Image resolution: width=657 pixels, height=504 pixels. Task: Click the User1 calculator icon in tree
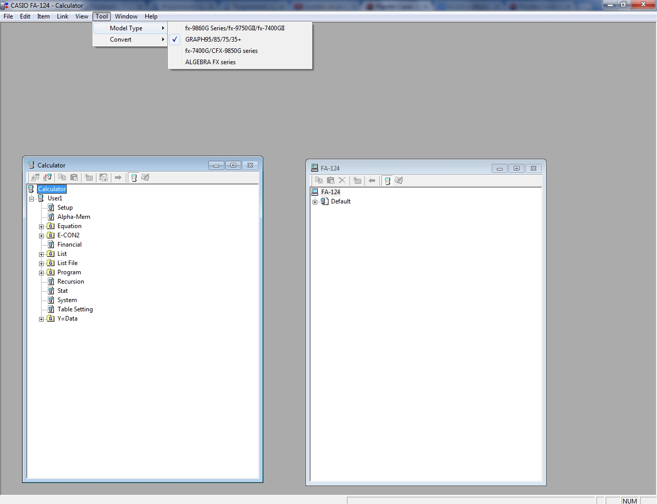[41, 198]
